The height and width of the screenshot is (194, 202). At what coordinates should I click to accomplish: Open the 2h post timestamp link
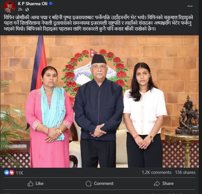pyautogui.click(x=20, y=9)
